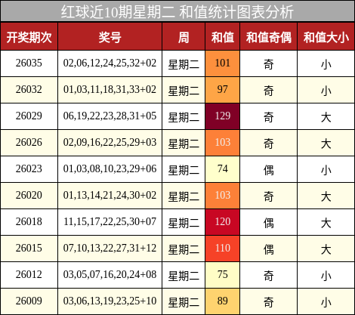Click sum value 74

[x=223, y=168]
